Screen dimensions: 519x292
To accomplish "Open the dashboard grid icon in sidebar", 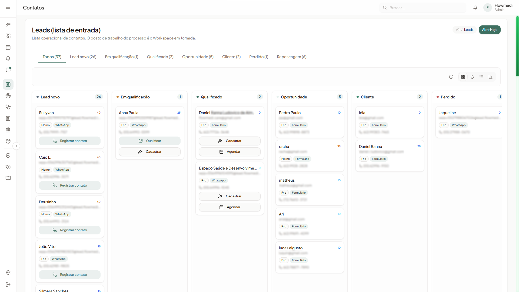I will point(8,36).
